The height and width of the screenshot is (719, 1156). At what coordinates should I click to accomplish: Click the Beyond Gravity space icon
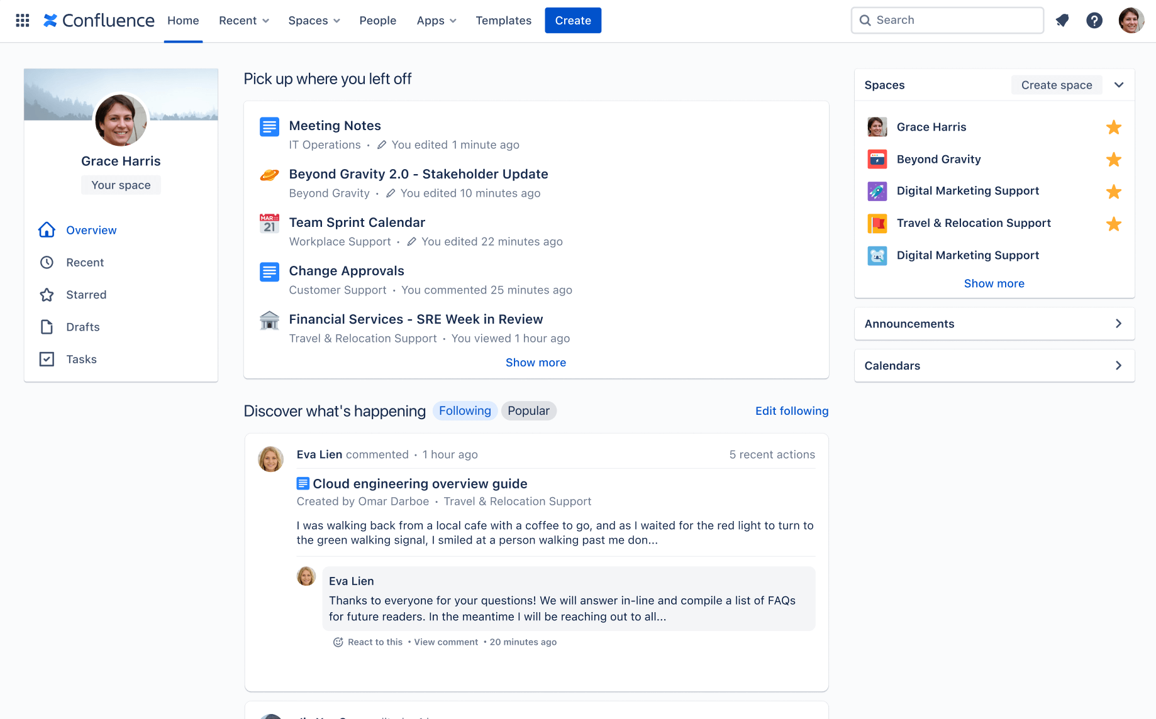tap(877, 159)
